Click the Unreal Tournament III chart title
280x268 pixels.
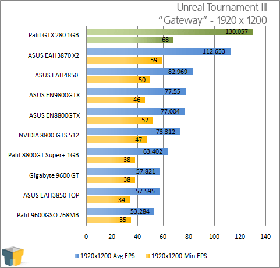[222, 8]
